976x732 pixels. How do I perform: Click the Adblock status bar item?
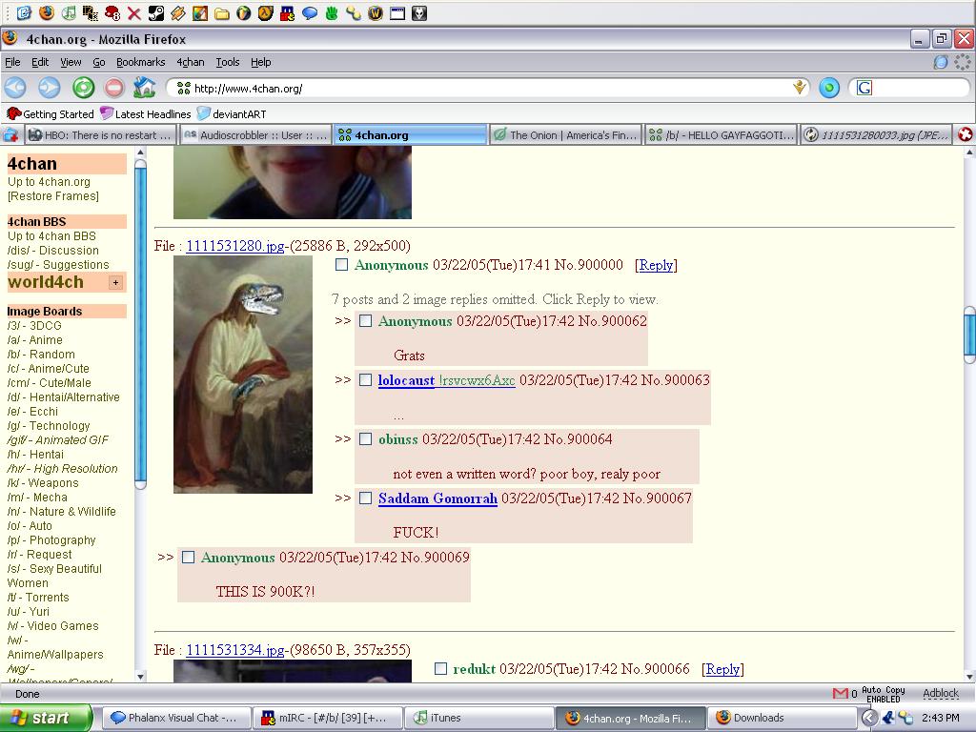coord(940,693)
